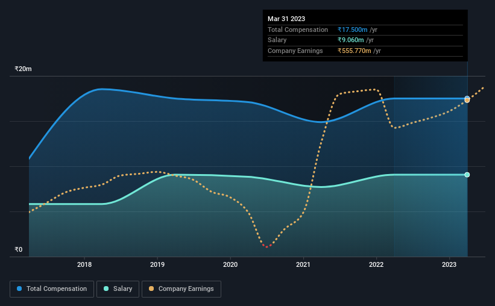Click the red negative earnings dip point
The height and width of the screenshot is (306, 495).
pos(266,246)
